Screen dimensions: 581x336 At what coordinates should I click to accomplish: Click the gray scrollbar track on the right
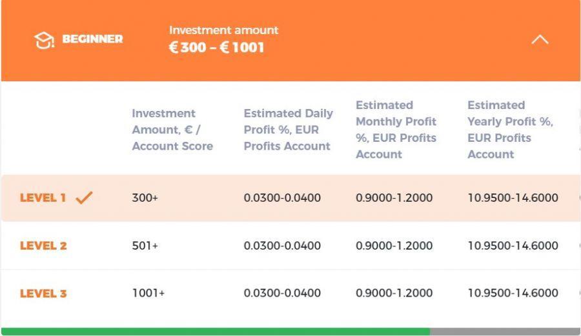pyautogui.click(x=505, y=331)
